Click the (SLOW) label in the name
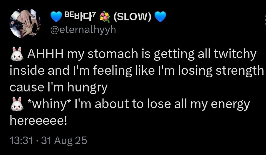 [x=132, y=17]
